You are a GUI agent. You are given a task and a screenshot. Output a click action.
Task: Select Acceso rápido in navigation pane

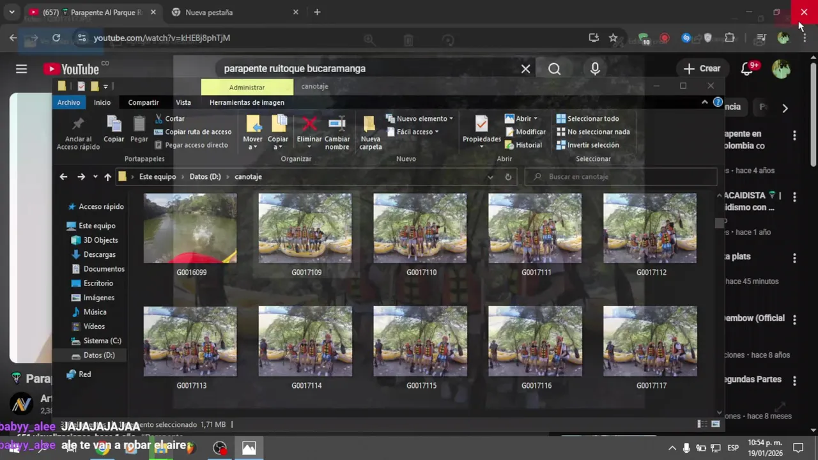(x=96, y=206)
